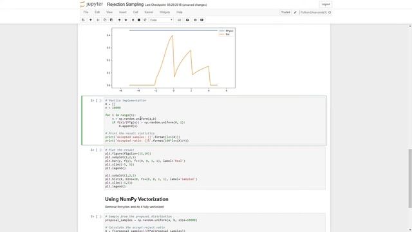Click the Remove forcycles description text
This screenshot has width=412, height=232.
tap(135, 207)
